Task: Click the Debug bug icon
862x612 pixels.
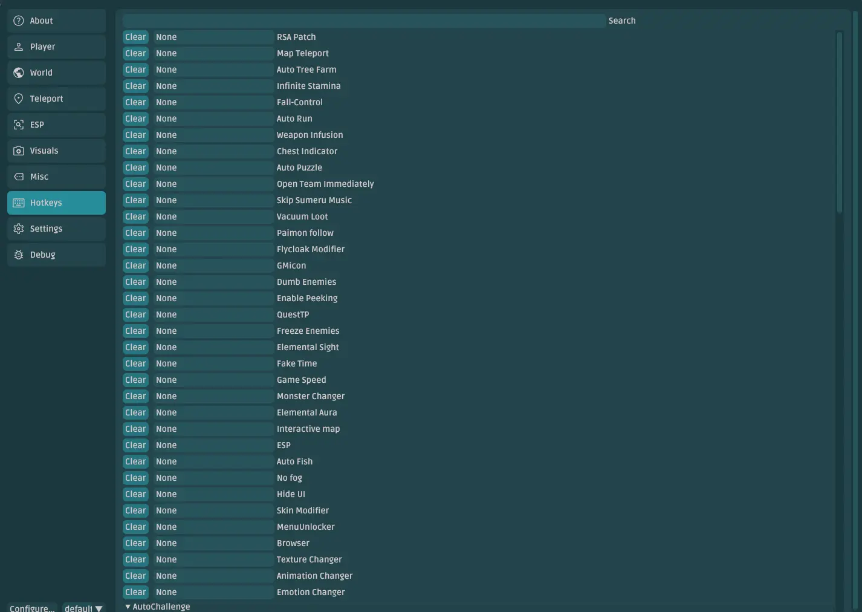Action: pos(19,255)
